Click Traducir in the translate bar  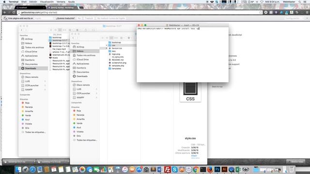pyautogui.click(x=89, y=18)
